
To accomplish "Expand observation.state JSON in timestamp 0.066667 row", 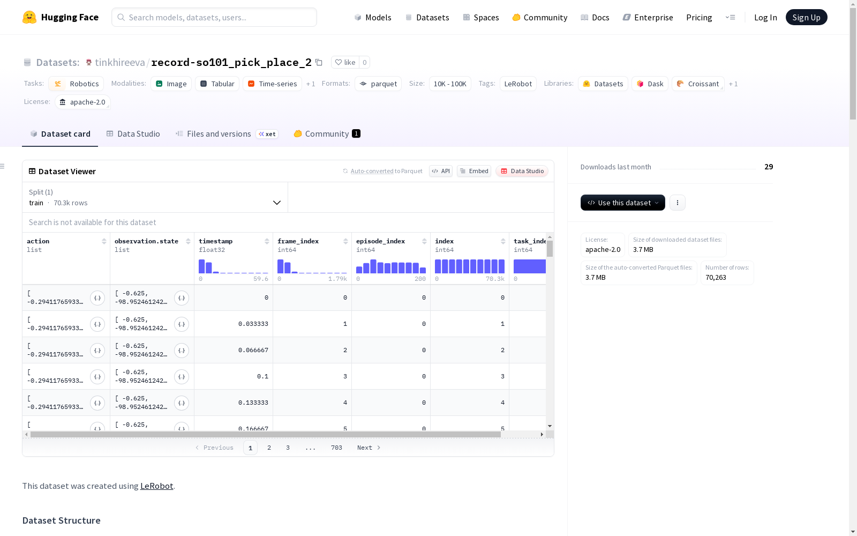I will pyautogui.click(x=182, y=351).
